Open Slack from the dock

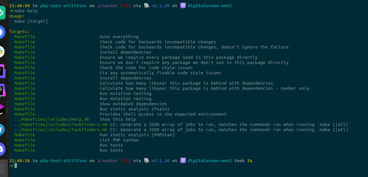click(x=2, y=52)
